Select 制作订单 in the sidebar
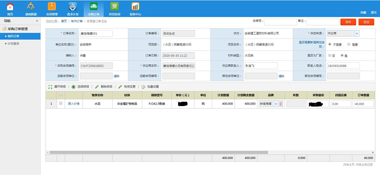Viewport: 380px width, 175px height. tap(13, 37)
